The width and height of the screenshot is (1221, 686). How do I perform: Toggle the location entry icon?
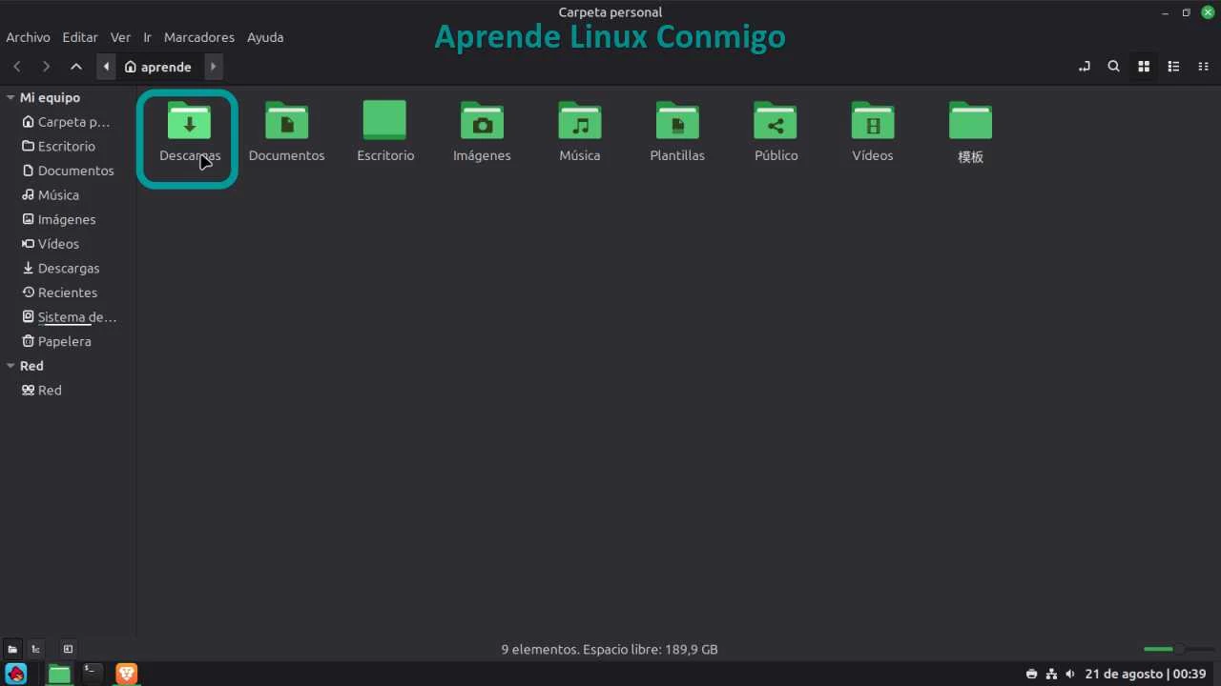click(x=1085, y=67)
